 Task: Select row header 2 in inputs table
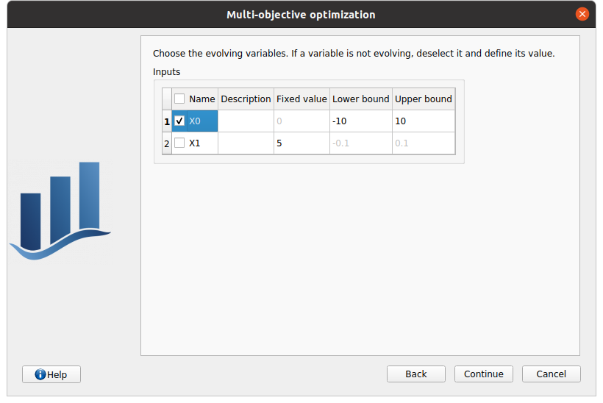[167, 143]
